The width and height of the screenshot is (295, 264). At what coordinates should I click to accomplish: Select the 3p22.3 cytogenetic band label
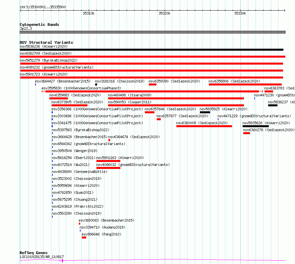tap(26, 28)
